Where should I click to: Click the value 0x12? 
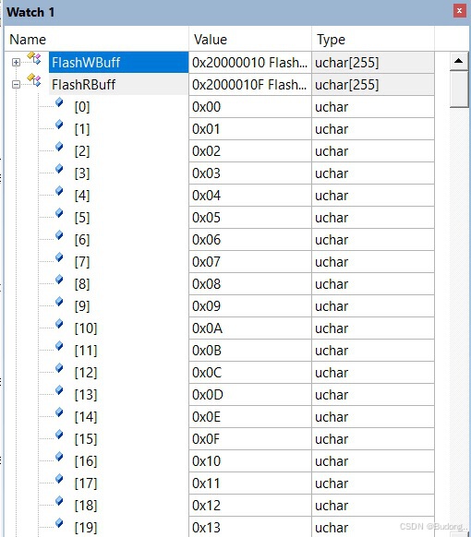tap(206, 505)
